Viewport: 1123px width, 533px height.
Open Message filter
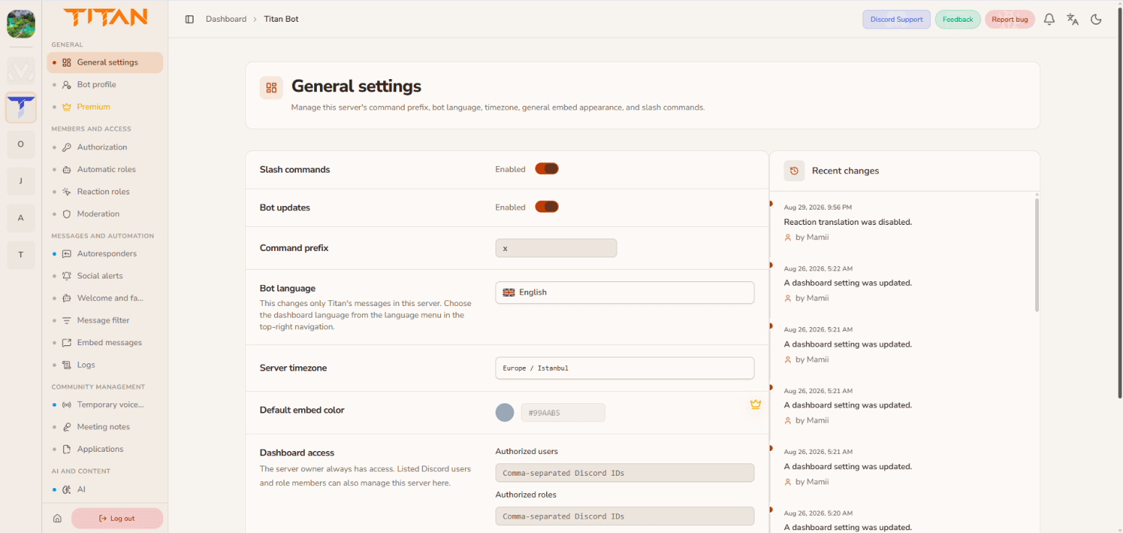point(105,321)
